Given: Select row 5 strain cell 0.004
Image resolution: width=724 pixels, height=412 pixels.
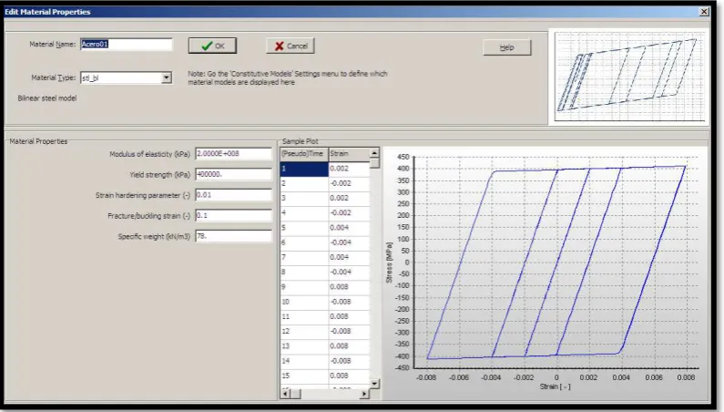Looking at the screenshot, I should [x=349, y=228].
